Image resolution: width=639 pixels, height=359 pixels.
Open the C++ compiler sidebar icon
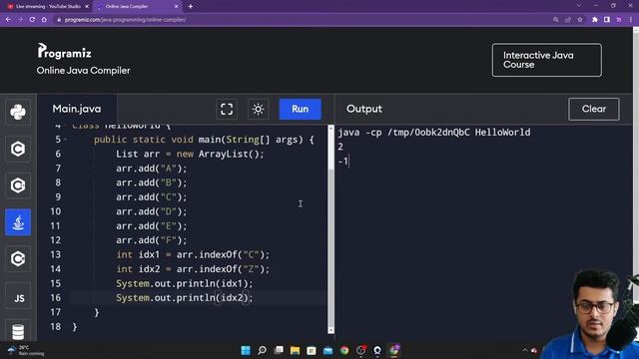click(x=18, y=185)
